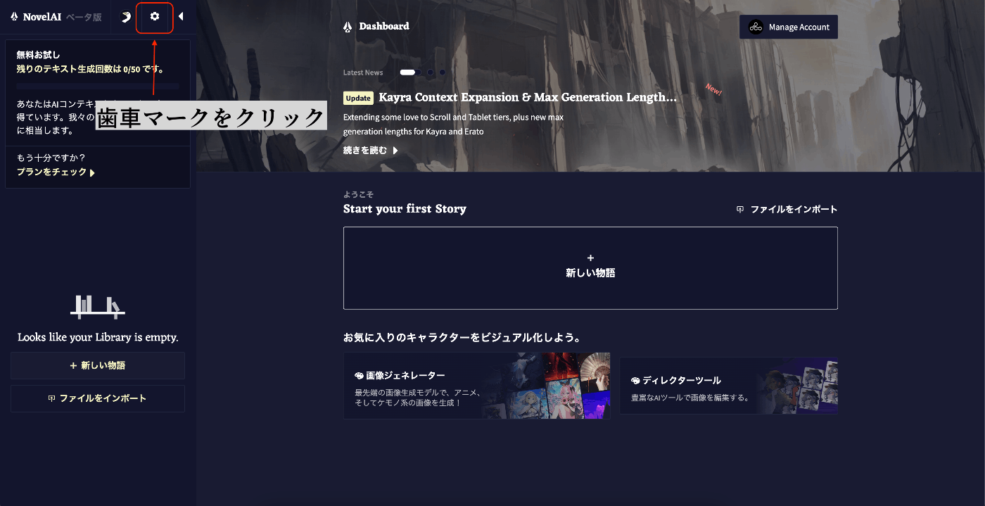Click the ベータ版 label
The image size is (985, 506).
84,17
